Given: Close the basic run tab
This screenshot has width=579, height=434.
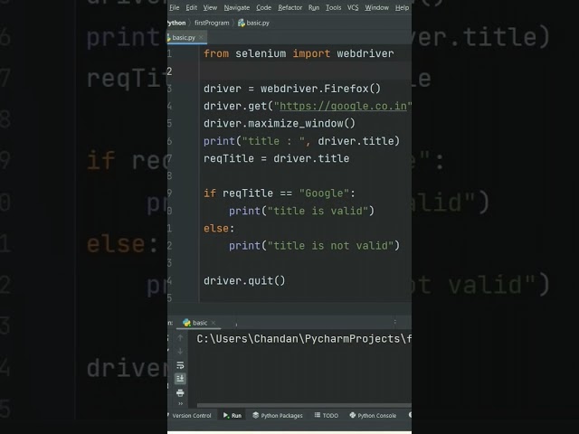Looking at the screenshot, I should pos(214,323).
